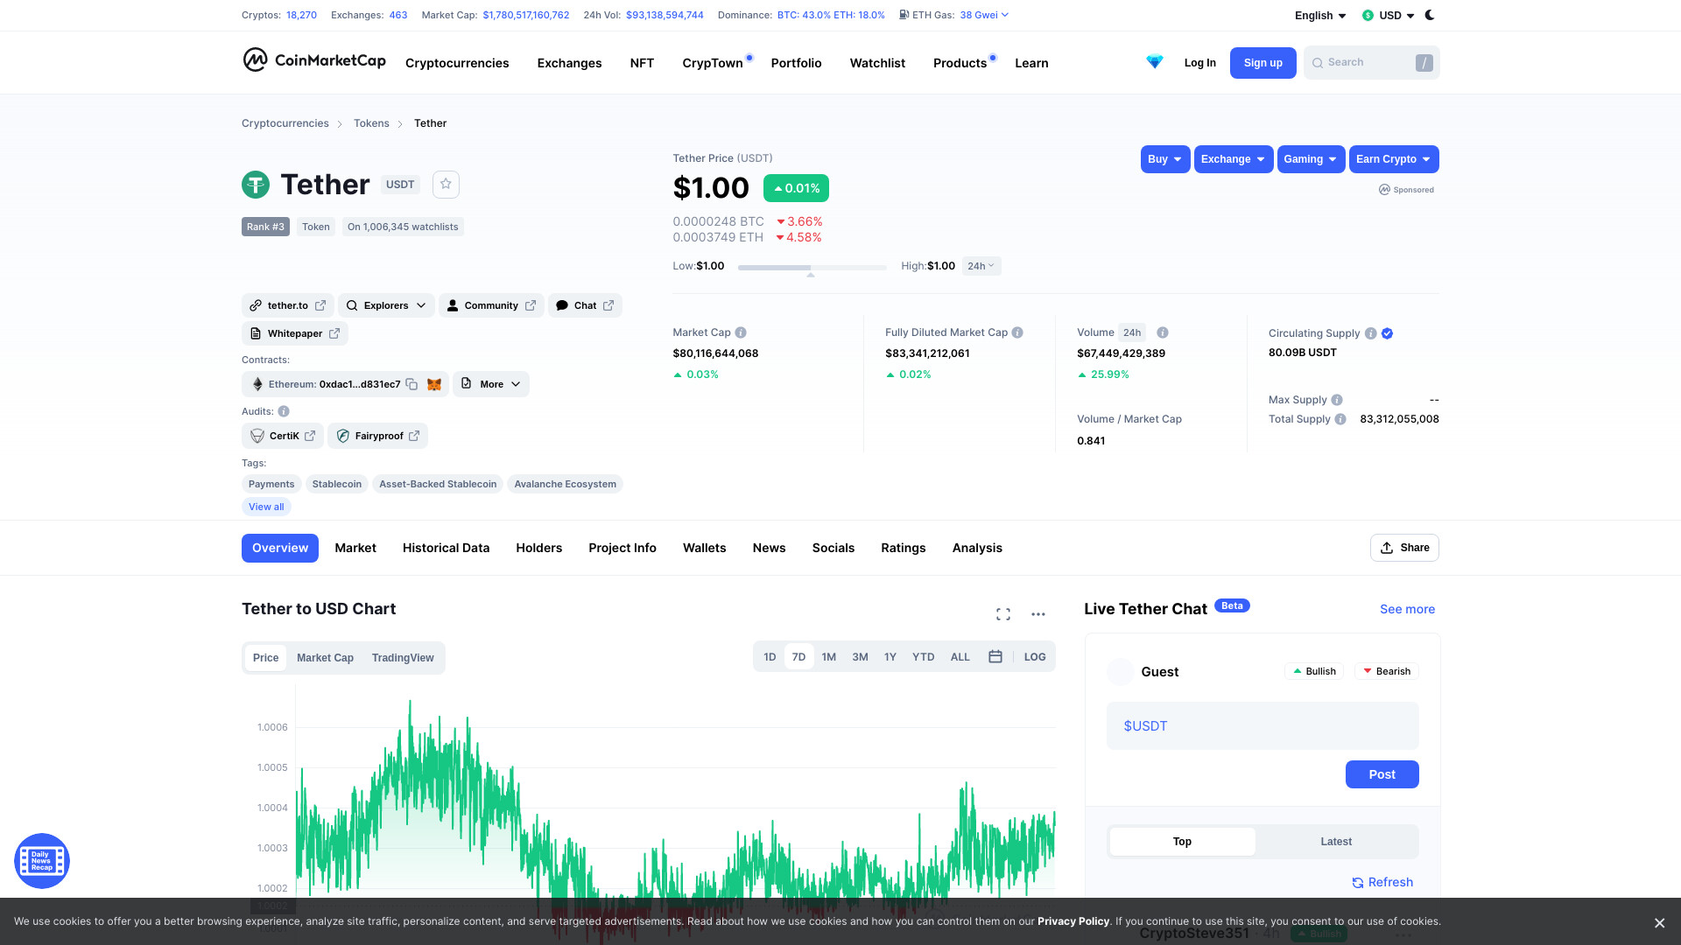Expand Explorers dropdown
Screen dimensions: 1681x945
tap(386, 305)
